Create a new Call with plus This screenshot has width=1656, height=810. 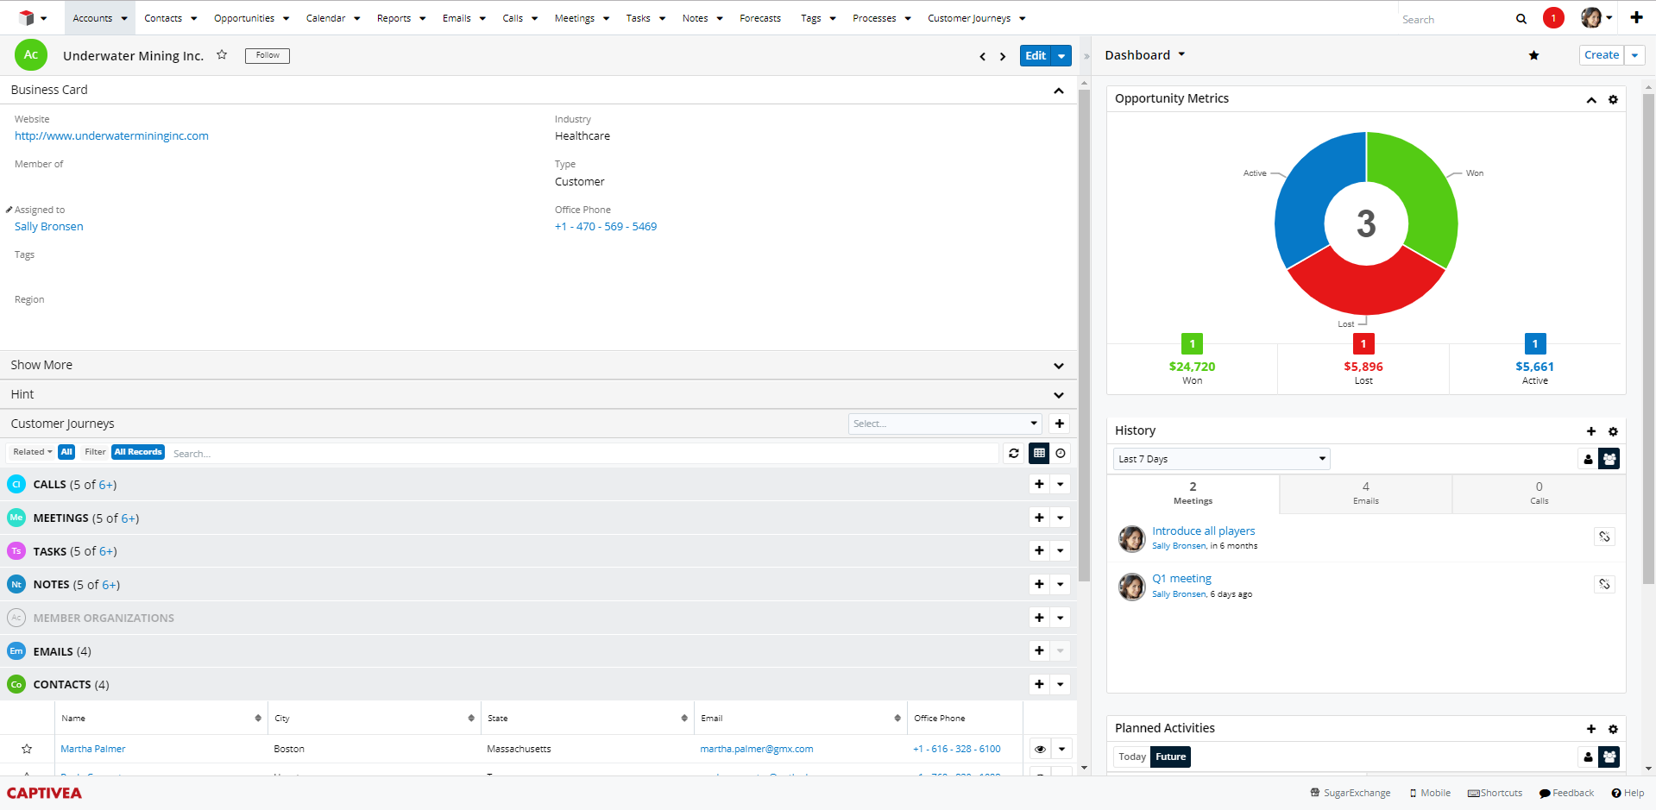click(x=1039, y=484)
